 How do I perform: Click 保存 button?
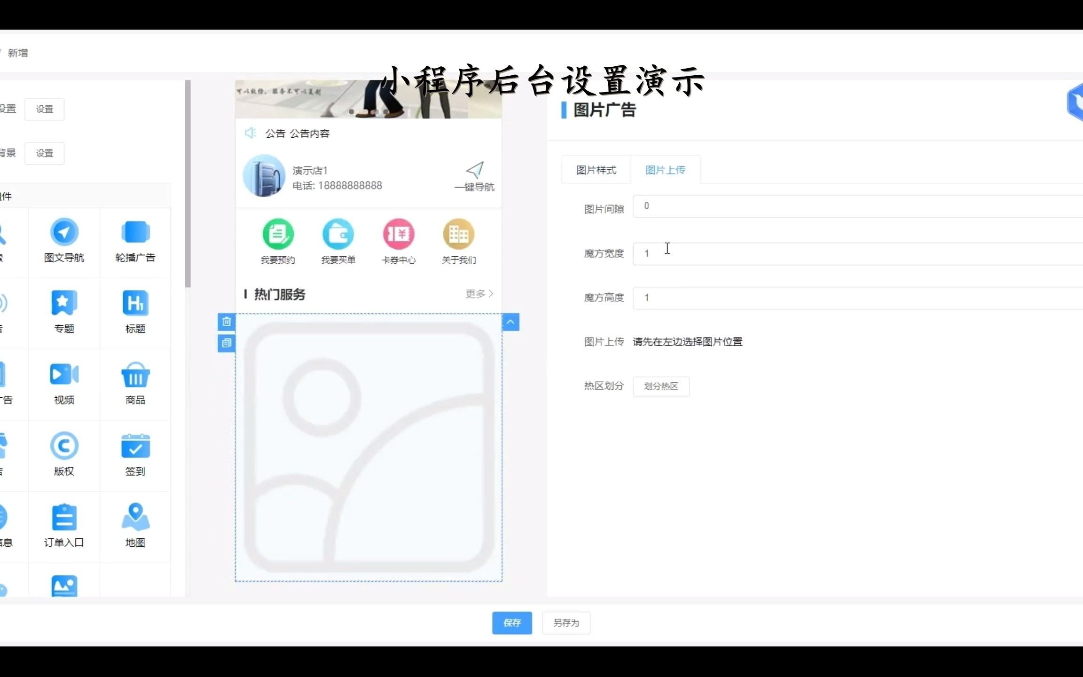tap(511, 622)
